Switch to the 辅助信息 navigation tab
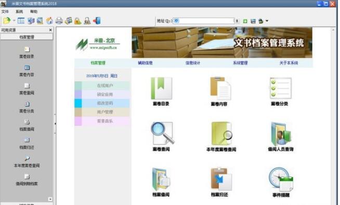This screenshot has width=340, height=205. [x=145, y=63]
